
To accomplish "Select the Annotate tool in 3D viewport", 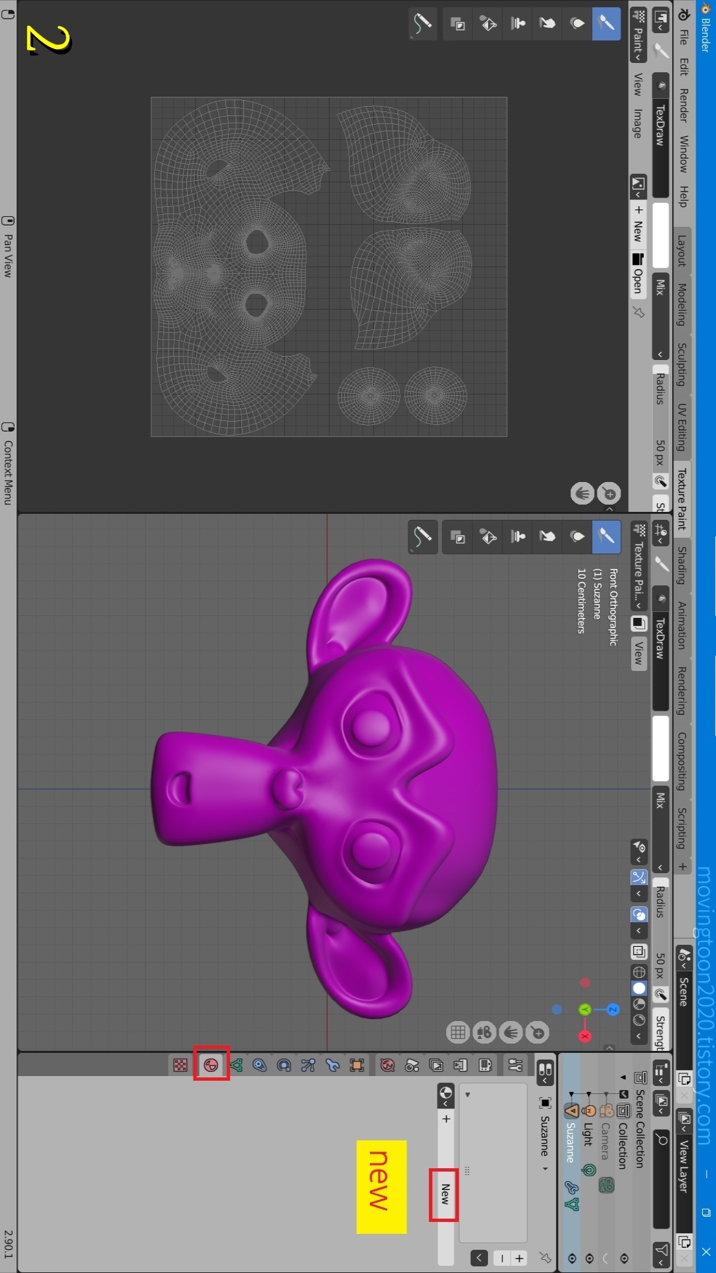I will (x=422, y=536).
